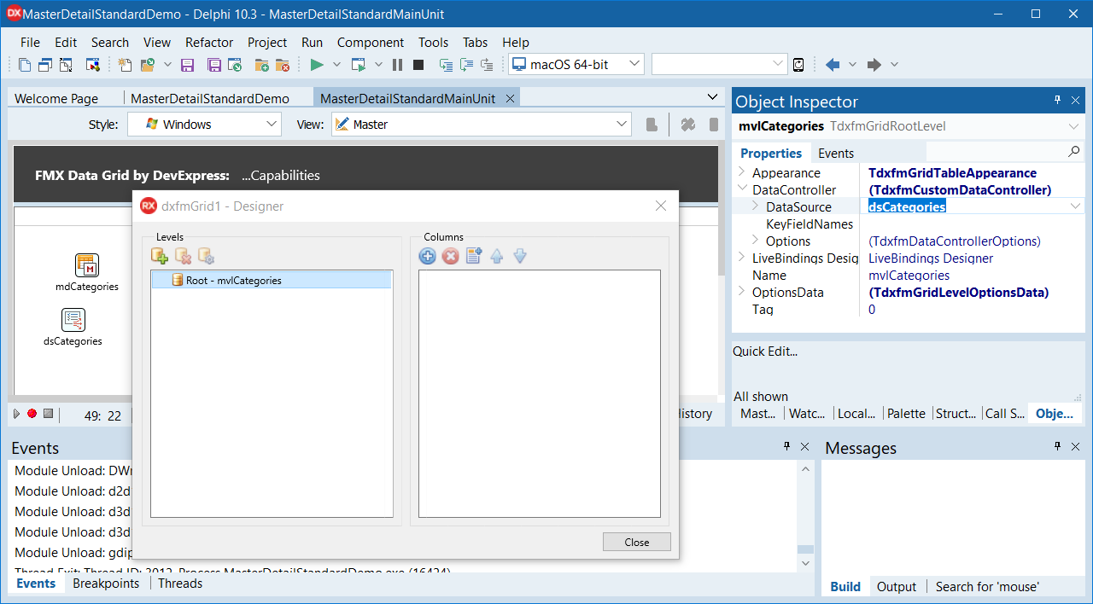
Task: Switch to Palette tab
Action: (x=906, y=414)
